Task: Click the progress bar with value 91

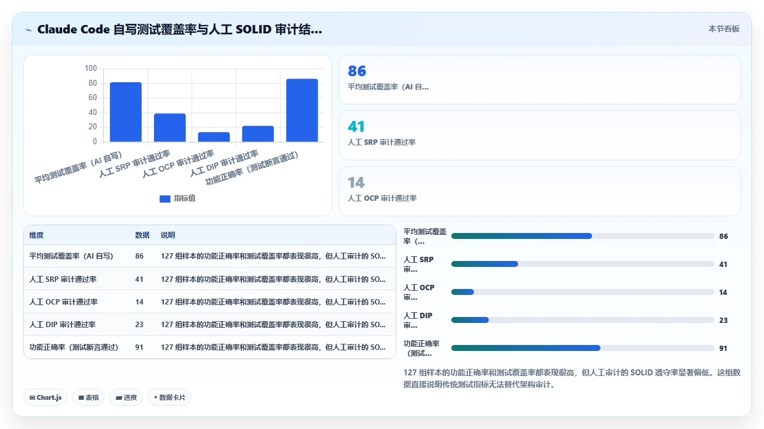Action: [x=583, y=348]
